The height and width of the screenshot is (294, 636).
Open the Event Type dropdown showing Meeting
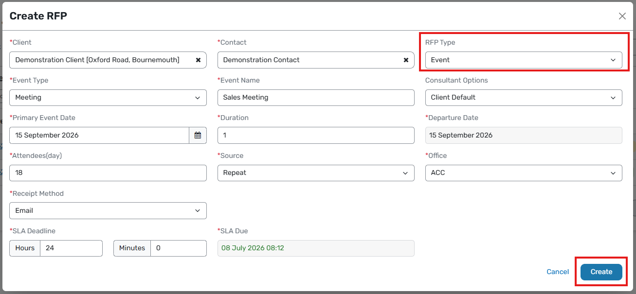pos(108,97)
